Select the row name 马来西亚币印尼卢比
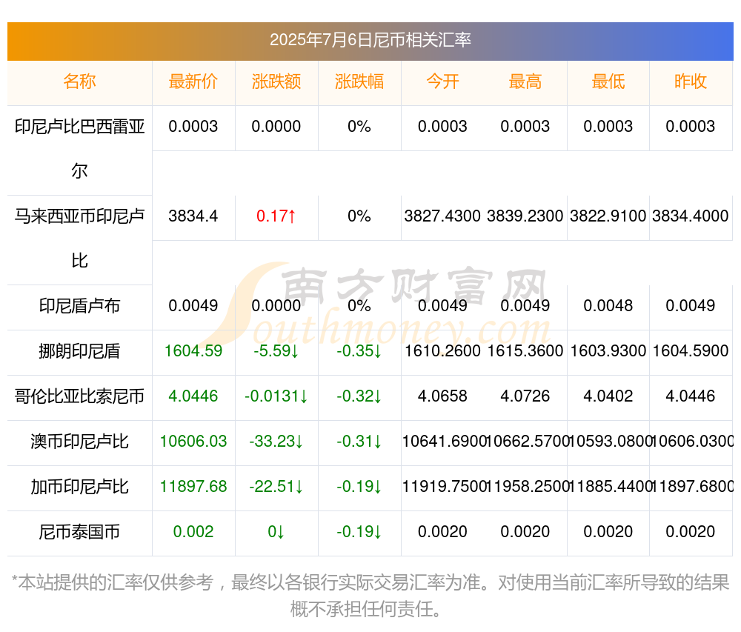The image size is (741, 632). pyautogui.click(x=79, y=239)
